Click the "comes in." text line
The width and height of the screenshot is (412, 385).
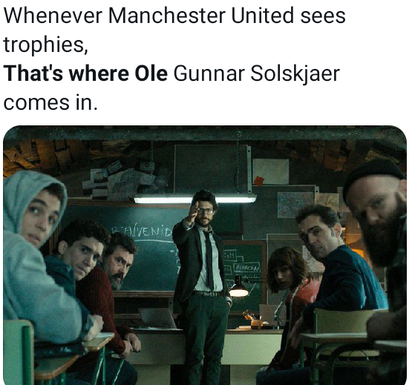click(x=50, y=102)
